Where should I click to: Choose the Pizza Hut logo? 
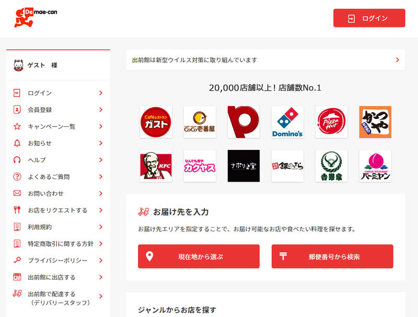click(331, 122)
